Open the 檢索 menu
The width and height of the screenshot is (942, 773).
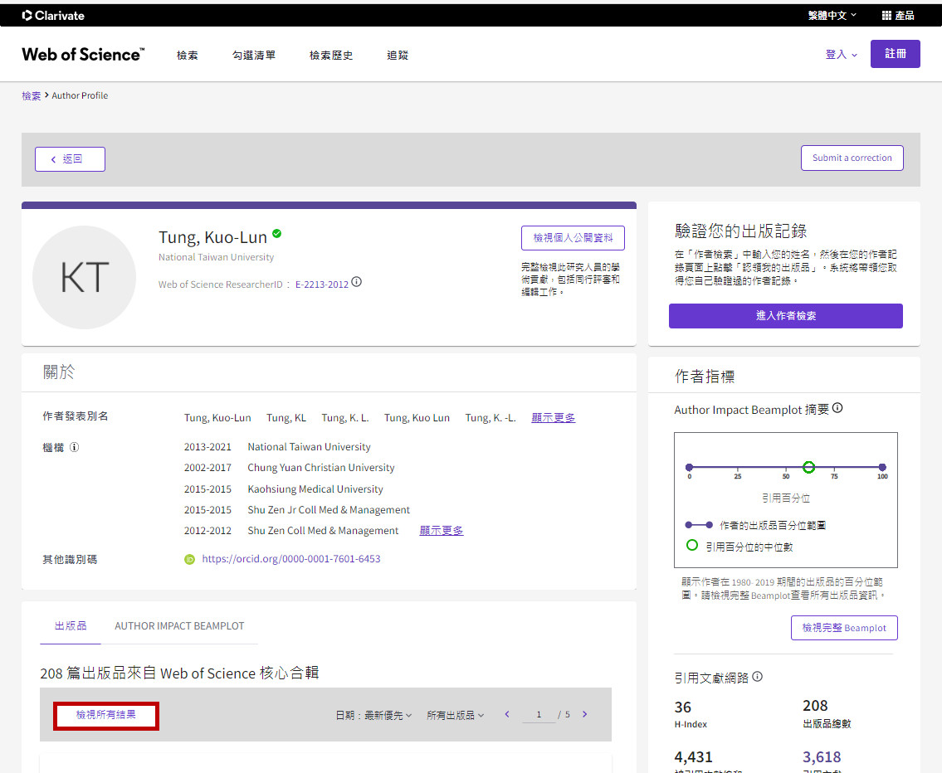187,56
